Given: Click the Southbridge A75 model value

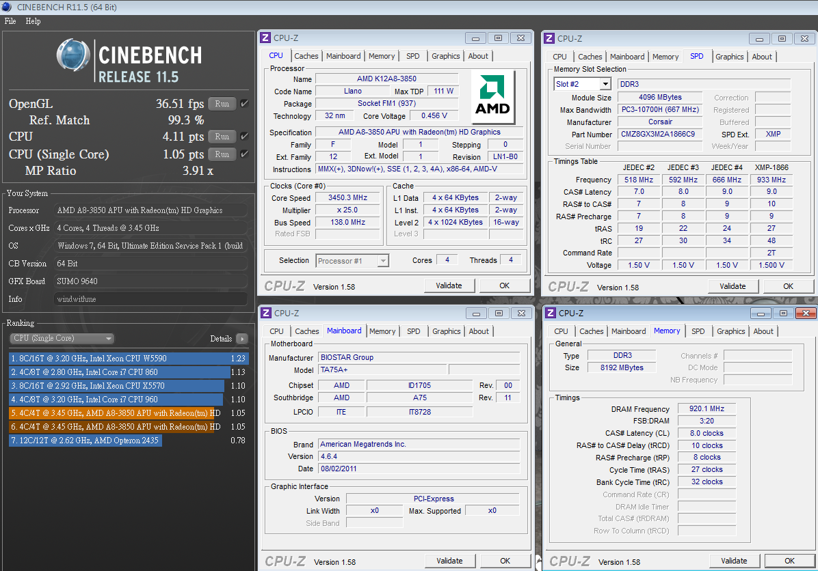Looking at the screenshot, I should click(x=420, y=398).
